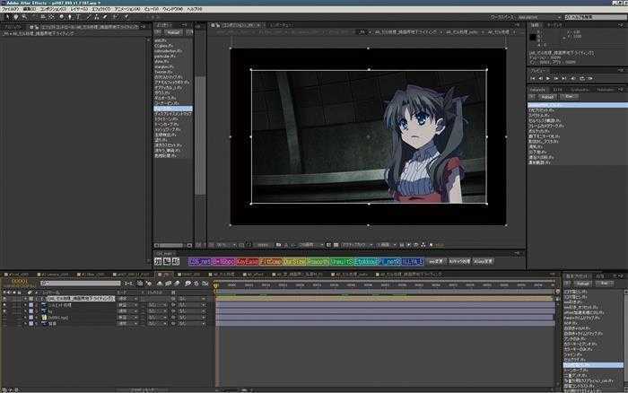
Task: Toggle audio mute in the Preview panel
Action: click(573, 79)
